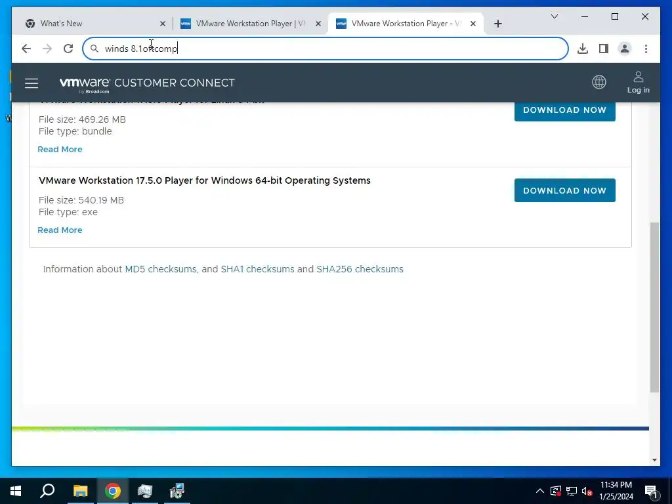Screen dimensions: 672x504
Task: Click the address bar search field
Action: 325,49
